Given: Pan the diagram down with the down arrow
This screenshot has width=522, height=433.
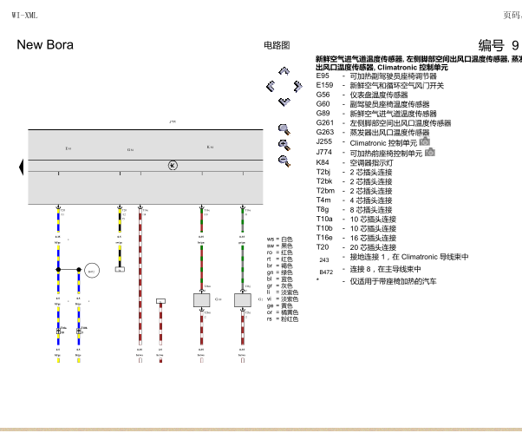Looking at the screenshot, I should (x=284, y=102).
